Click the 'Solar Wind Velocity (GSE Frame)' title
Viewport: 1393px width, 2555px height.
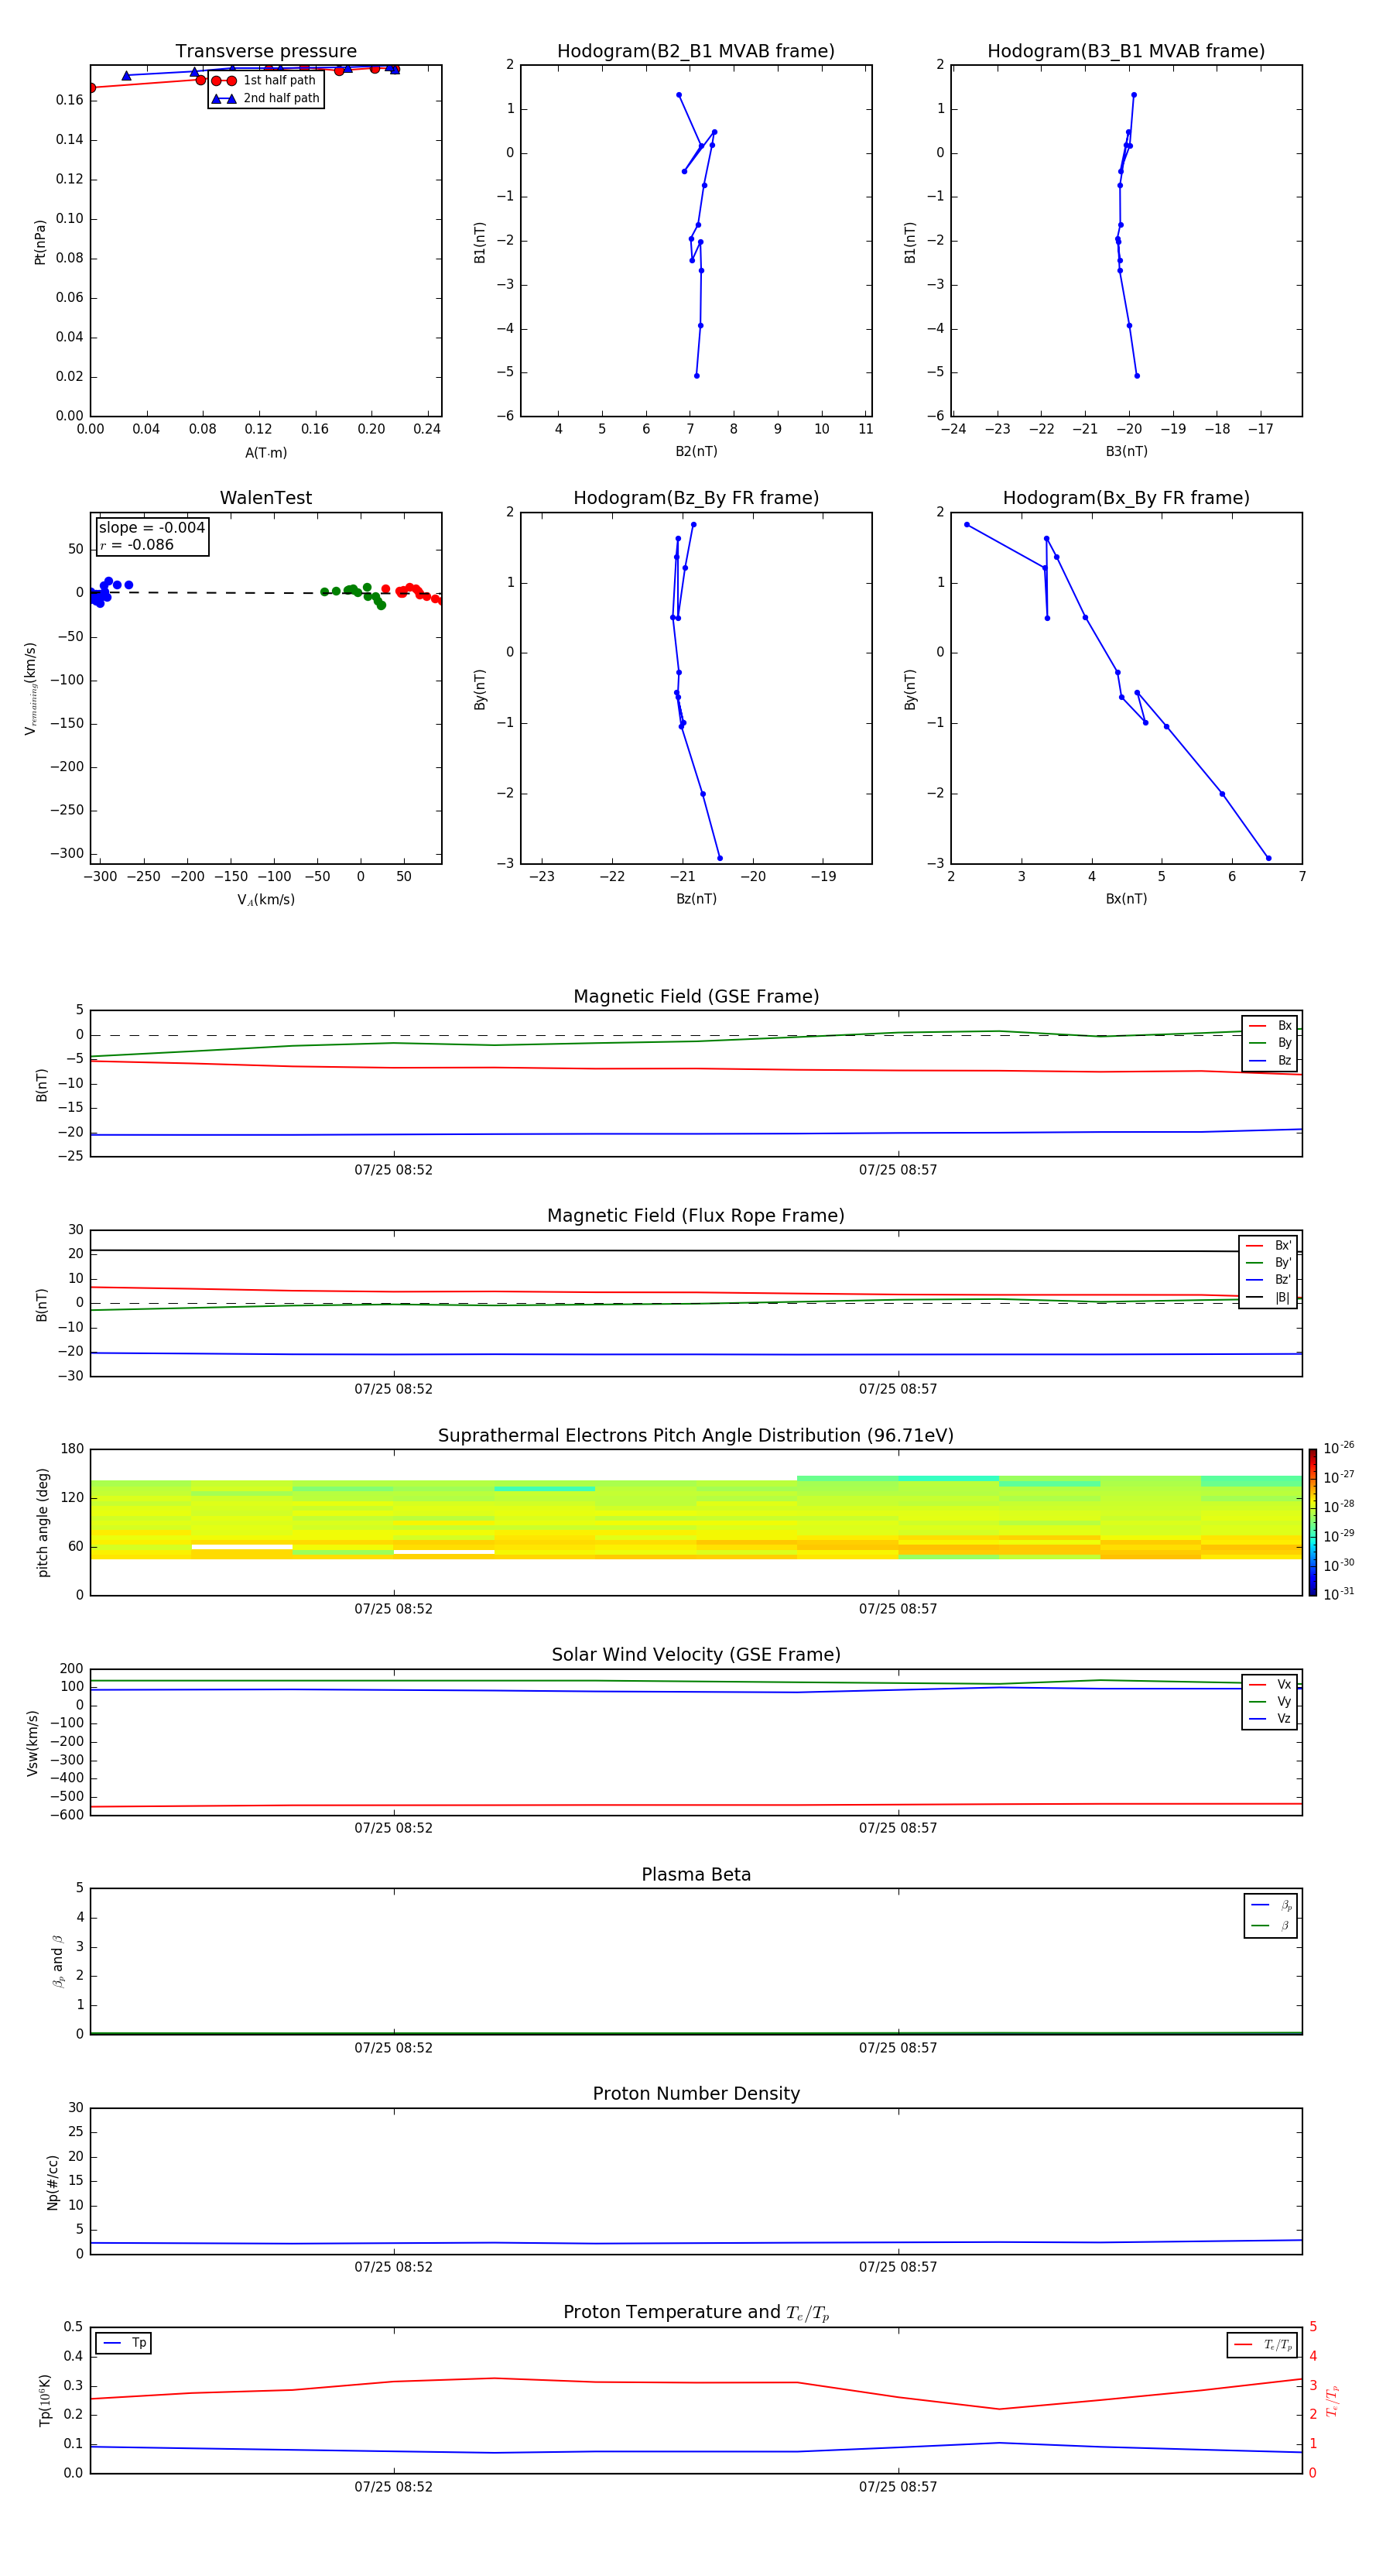tap(696, 1655)
